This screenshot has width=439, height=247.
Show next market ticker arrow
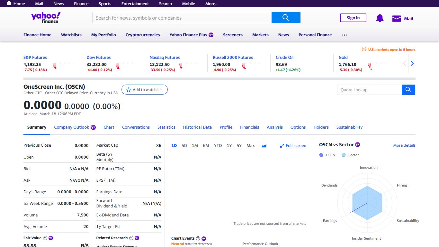(x=412, y=63)
